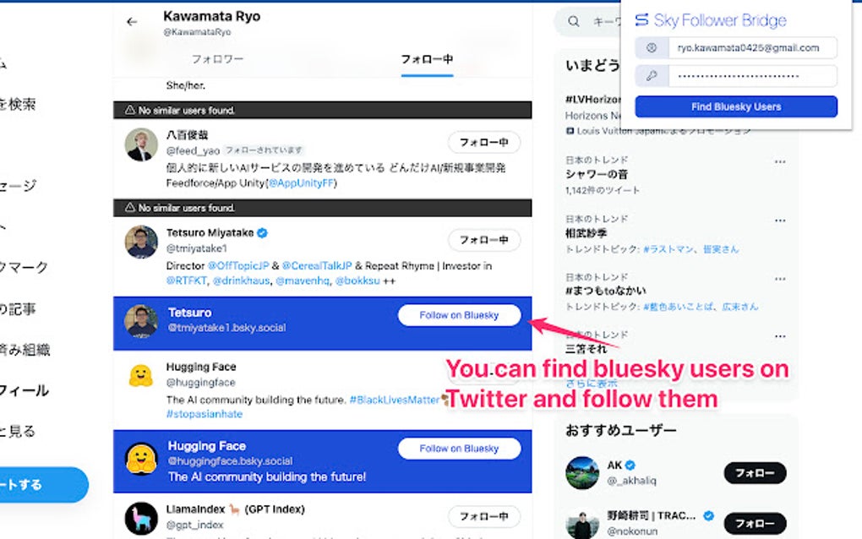This screenshot has width=862, height=539.
Task: Click Tetsuro Miyatake's verified badge
Action: 262,233
